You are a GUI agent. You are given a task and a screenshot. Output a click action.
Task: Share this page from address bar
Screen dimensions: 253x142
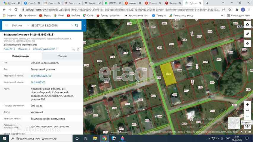[x=224, y=10]
